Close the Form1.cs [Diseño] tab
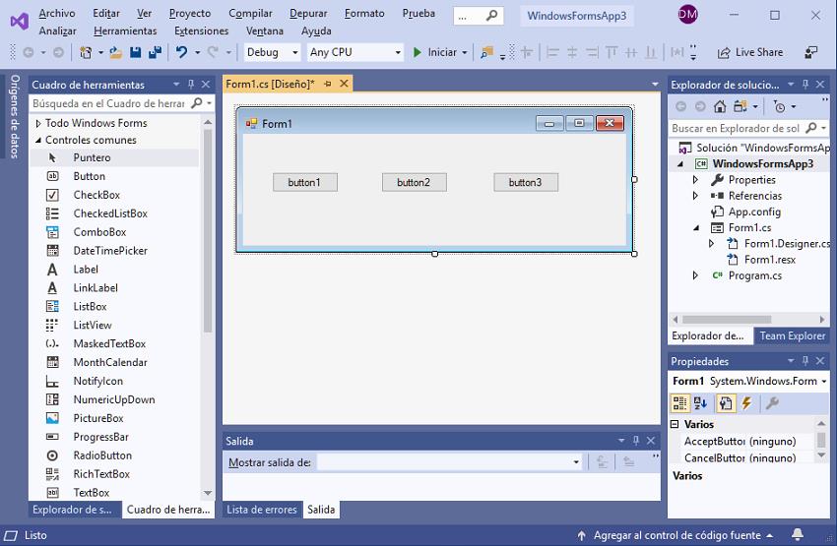 (345, 84)
